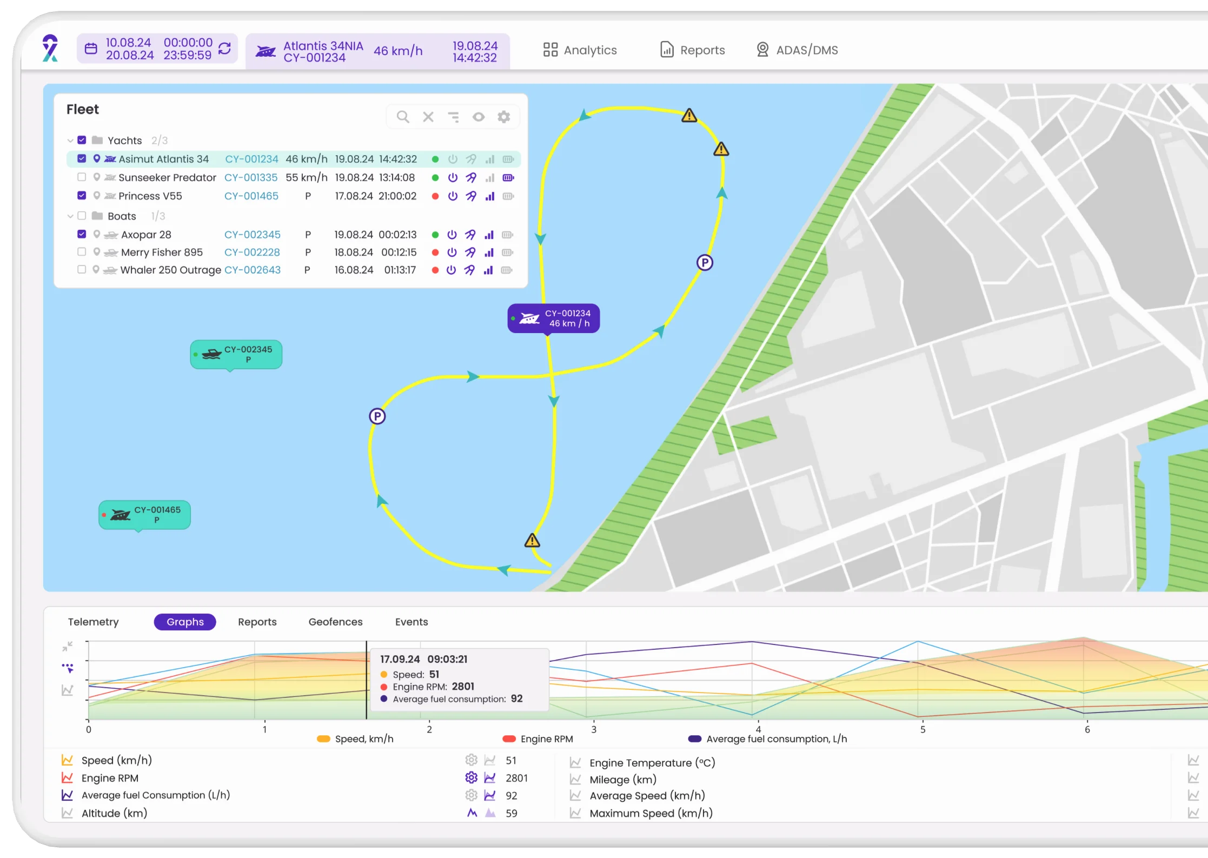The image size is (1208, 858).
Task: Click parking marker on left loop
Action: [x=377, y=416]
